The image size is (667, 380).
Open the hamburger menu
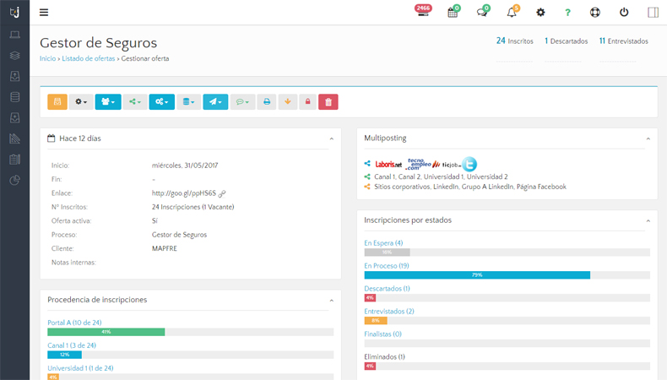click(x=44, y=13)
